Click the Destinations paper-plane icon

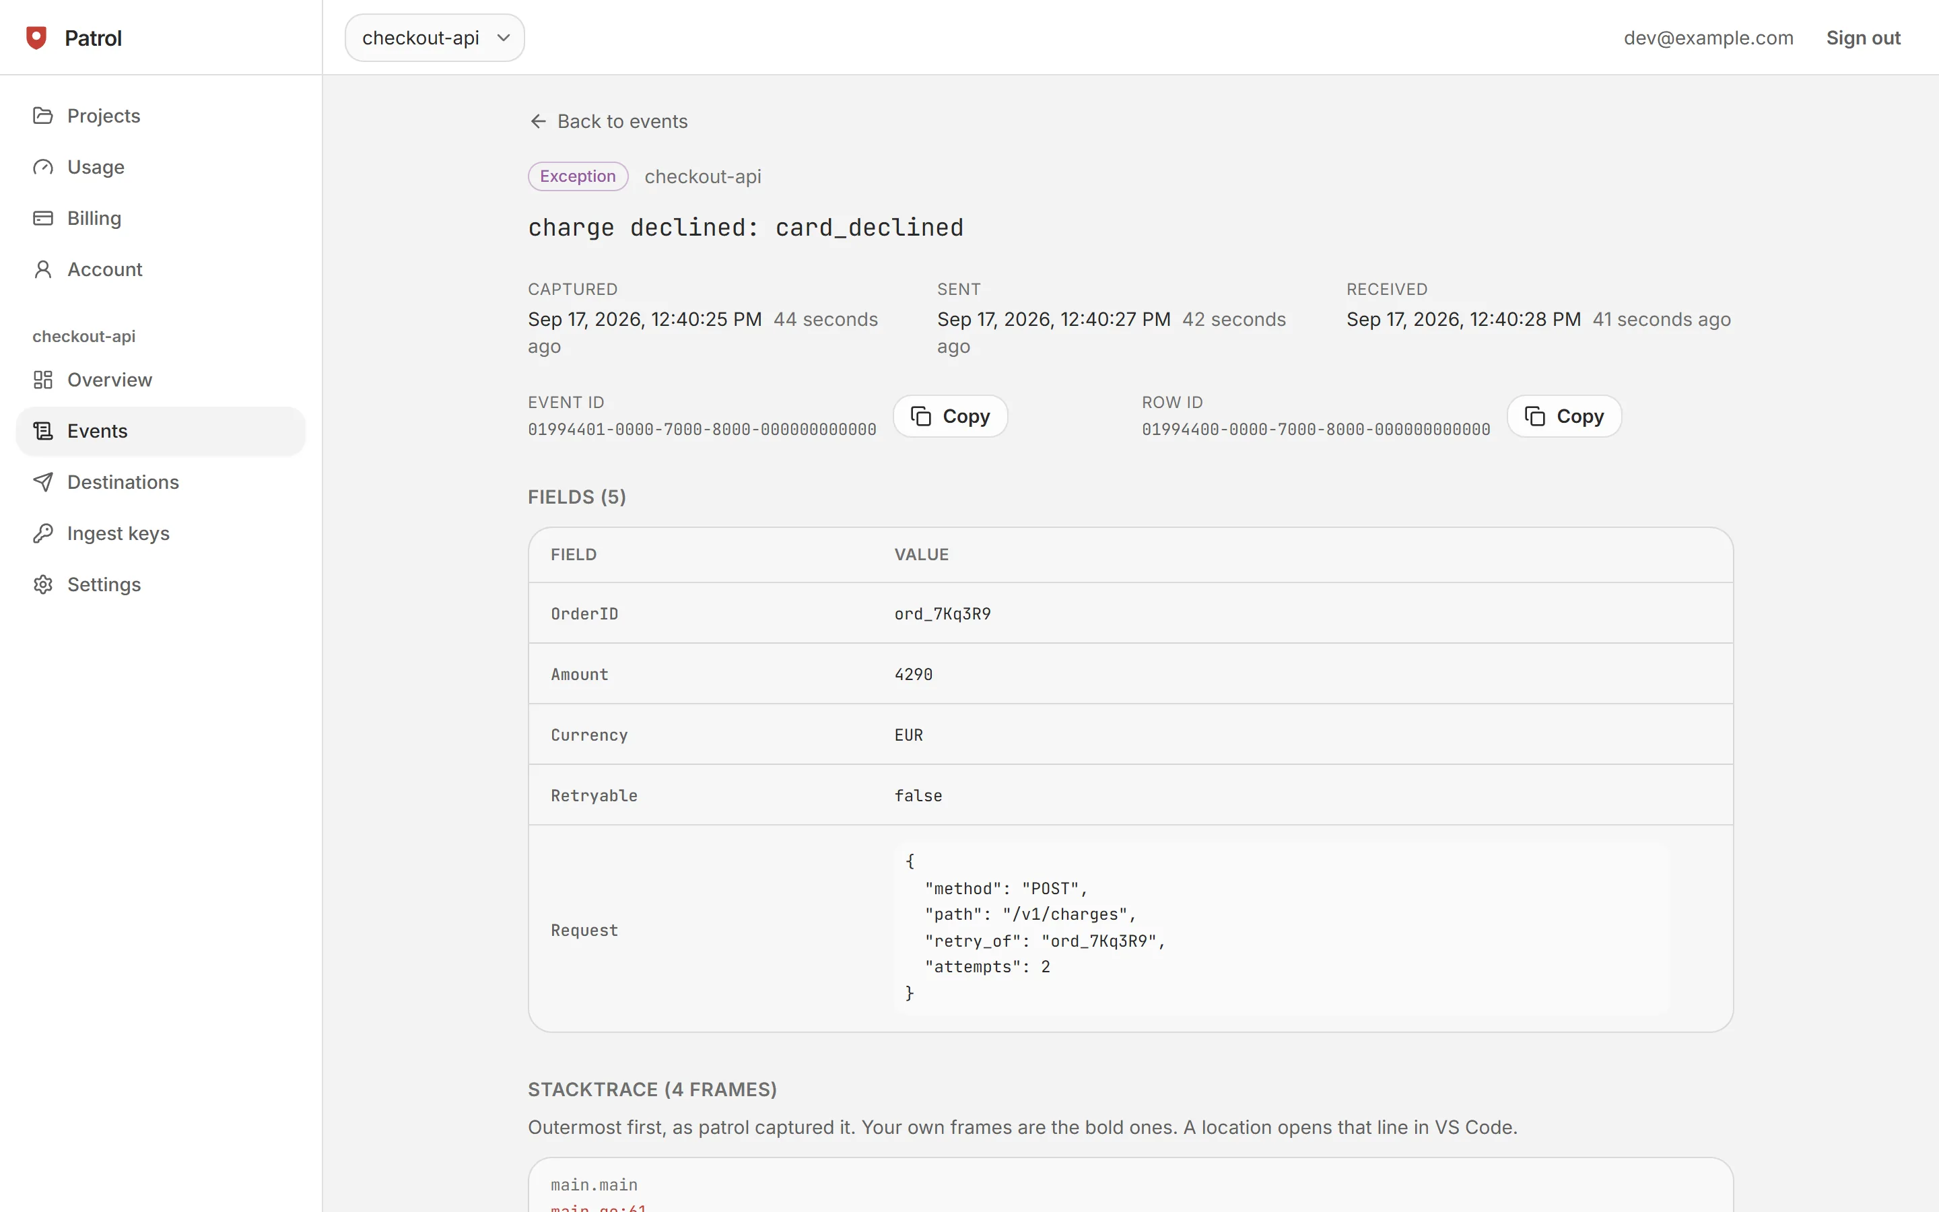43,483
